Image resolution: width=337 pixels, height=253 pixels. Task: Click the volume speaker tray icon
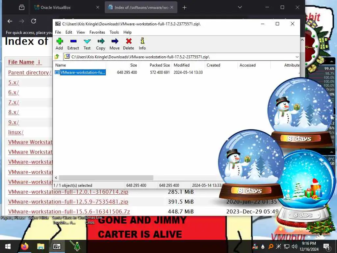[x=294, y=246]
